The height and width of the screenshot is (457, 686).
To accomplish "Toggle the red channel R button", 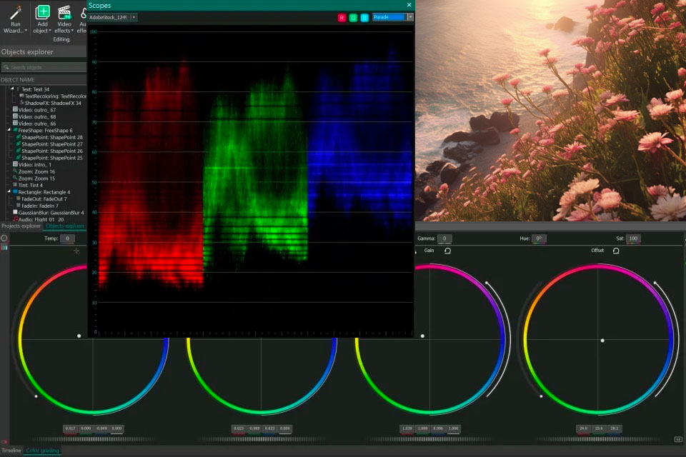I will click(342, 17).
